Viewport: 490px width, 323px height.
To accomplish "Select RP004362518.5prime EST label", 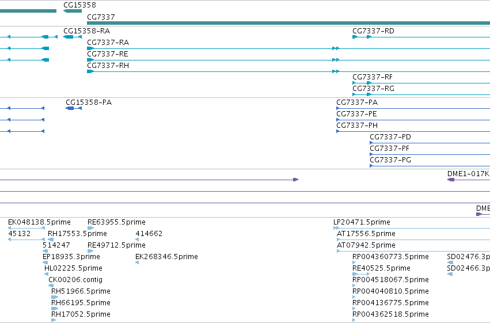I will (390, 314).
